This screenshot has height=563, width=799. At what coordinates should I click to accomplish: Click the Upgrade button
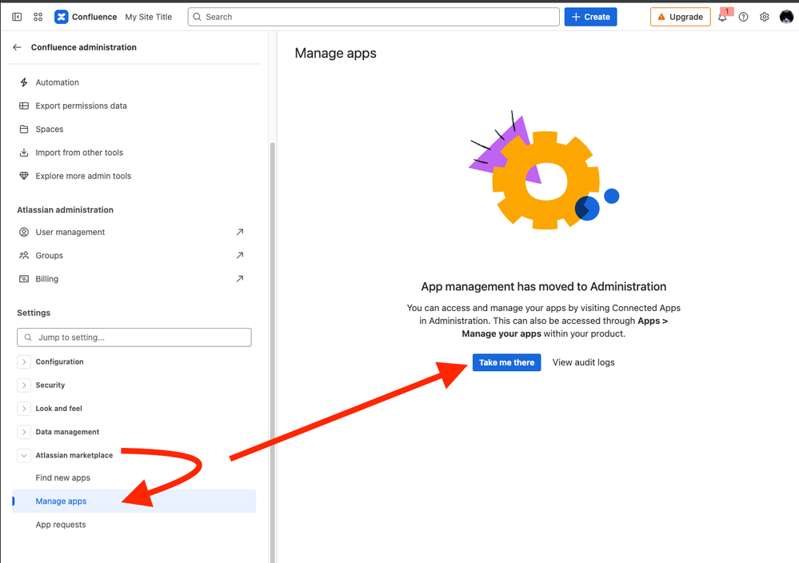tap(681, 17)
